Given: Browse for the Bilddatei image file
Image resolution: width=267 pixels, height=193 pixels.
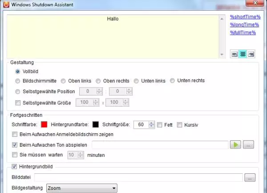Looking at the screenshot, I should pos(250,178).
